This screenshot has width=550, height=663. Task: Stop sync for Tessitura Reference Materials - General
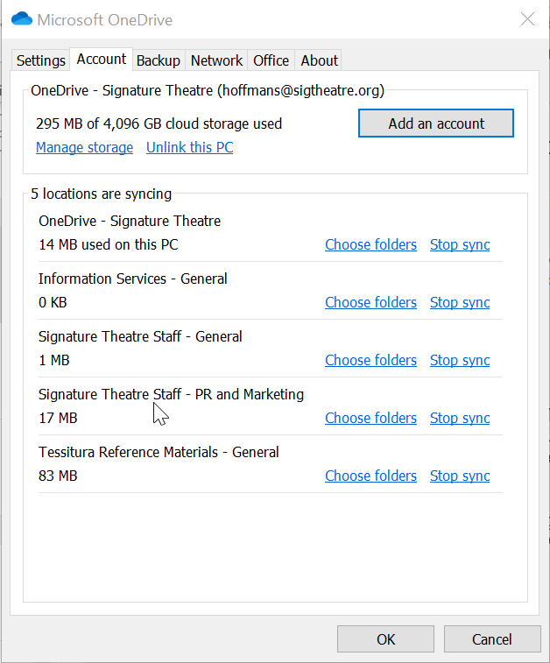[x=460, y=476]
